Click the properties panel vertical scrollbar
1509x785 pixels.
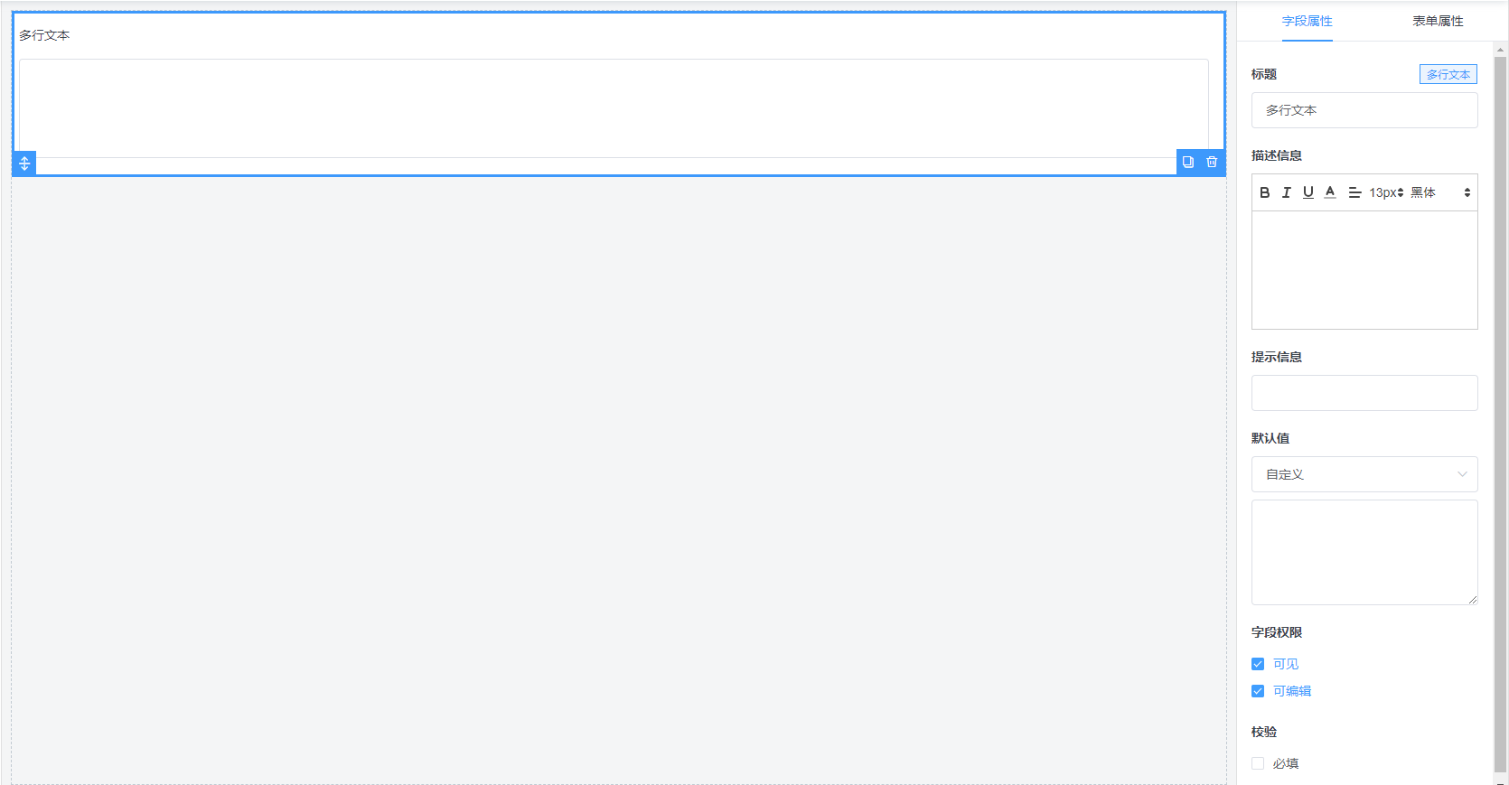(1501, 361)
